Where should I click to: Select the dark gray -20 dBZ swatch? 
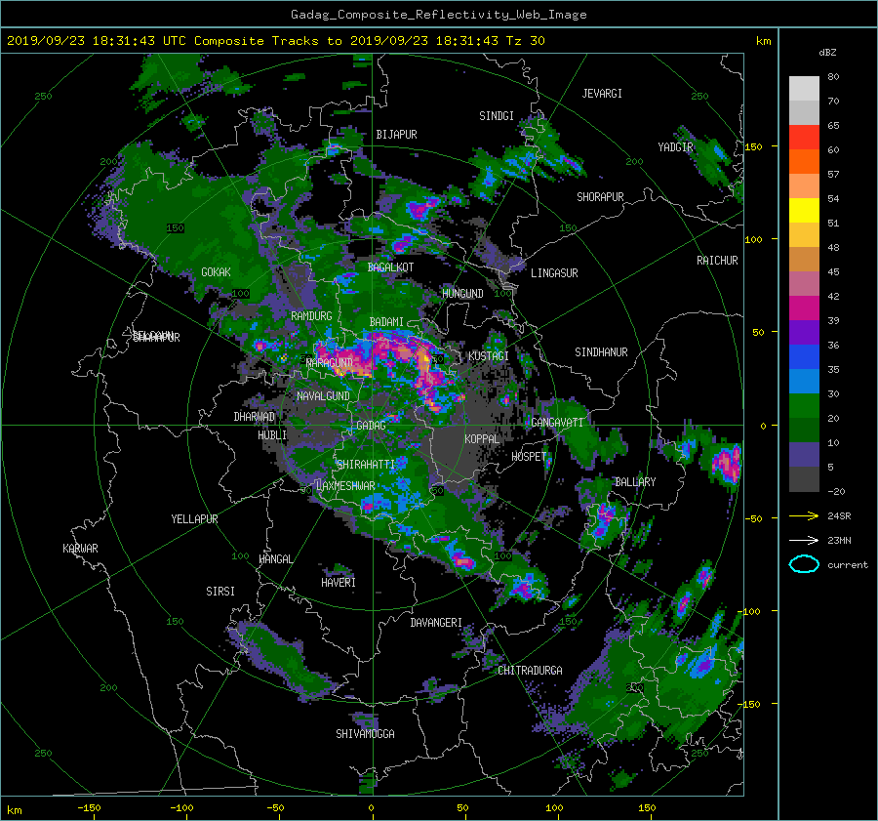804,479
